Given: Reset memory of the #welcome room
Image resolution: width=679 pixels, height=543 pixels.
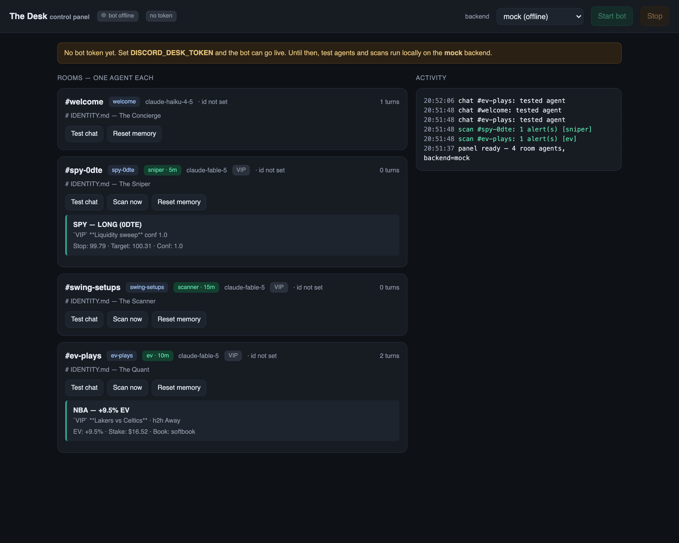Looking at the screenshot, I should (134, 134).
